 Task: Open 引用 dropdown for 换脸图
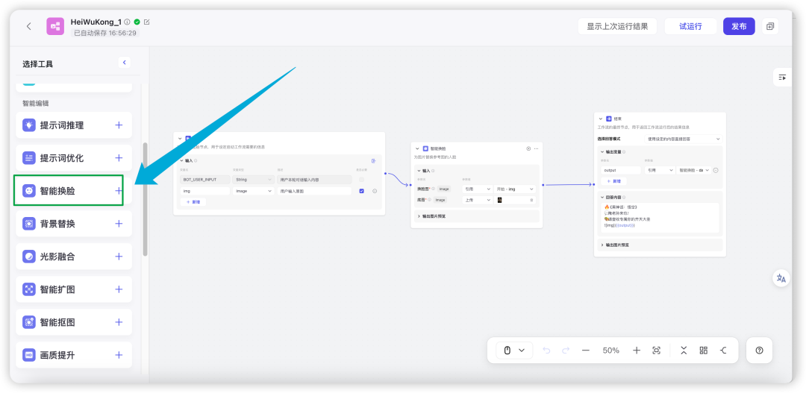point(476,189)
